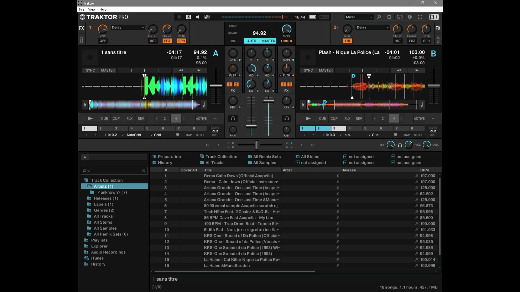520x292 pixels.
Task: Open FX unit 1 Delay effect dropdown
Action: click(x=128, y=27)
